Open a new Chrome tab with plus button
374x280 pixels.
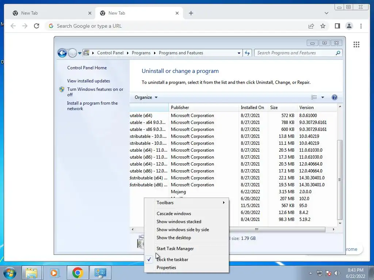(191, 13)
